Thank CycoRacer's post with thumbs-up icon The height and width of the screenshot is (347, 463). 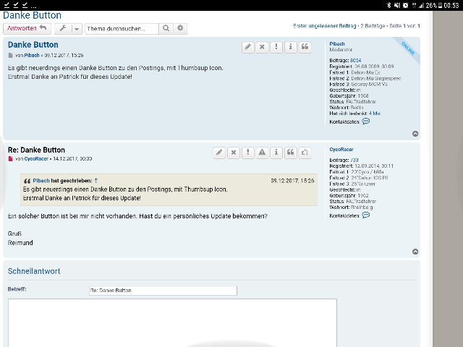pyautogui.click(x=305, y=153)
